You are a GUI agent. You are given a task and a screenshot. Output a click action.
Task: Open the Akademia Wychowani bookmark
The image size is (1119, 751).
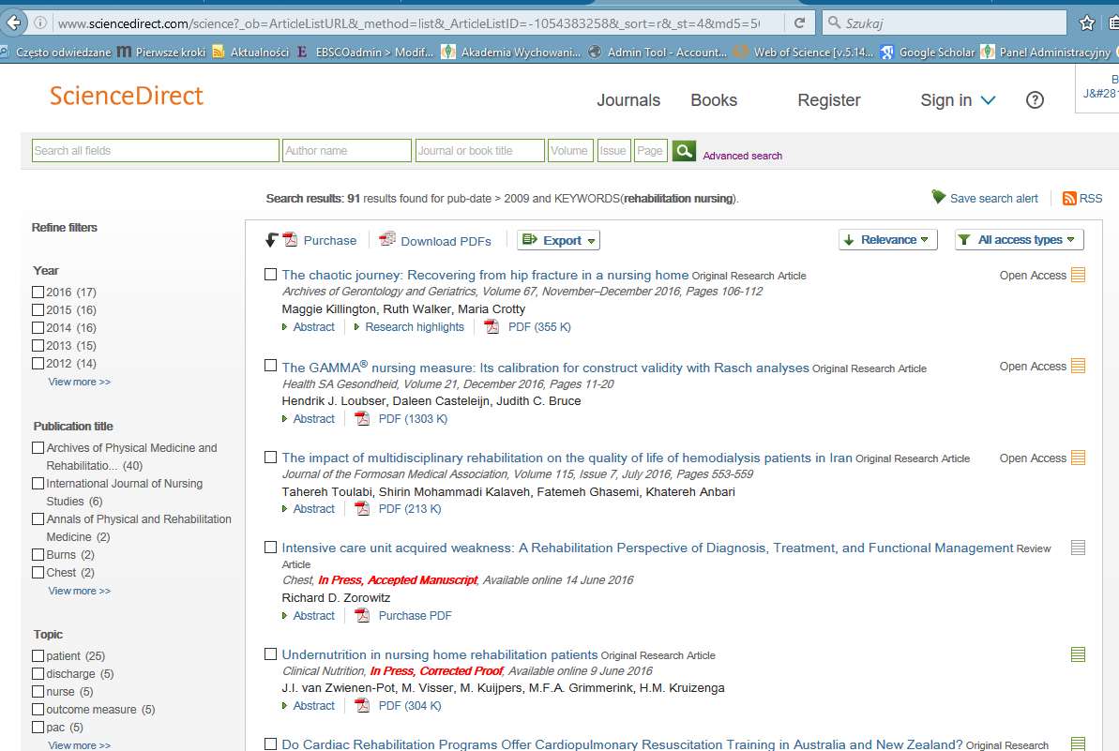pos(511,53)
